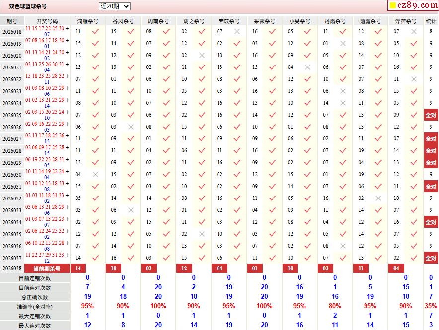Click the gray cross in 谷风杀号 row 2026026

coord(131,127)
